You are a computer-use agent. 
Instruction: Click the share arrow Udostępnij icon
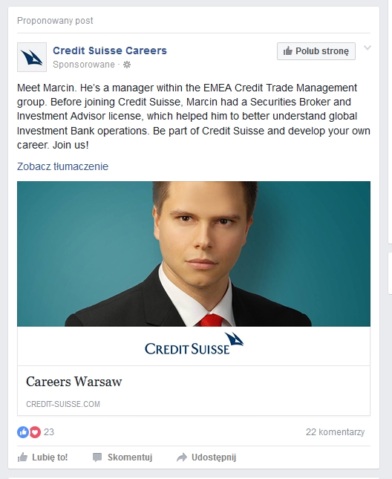coord(182,457)
